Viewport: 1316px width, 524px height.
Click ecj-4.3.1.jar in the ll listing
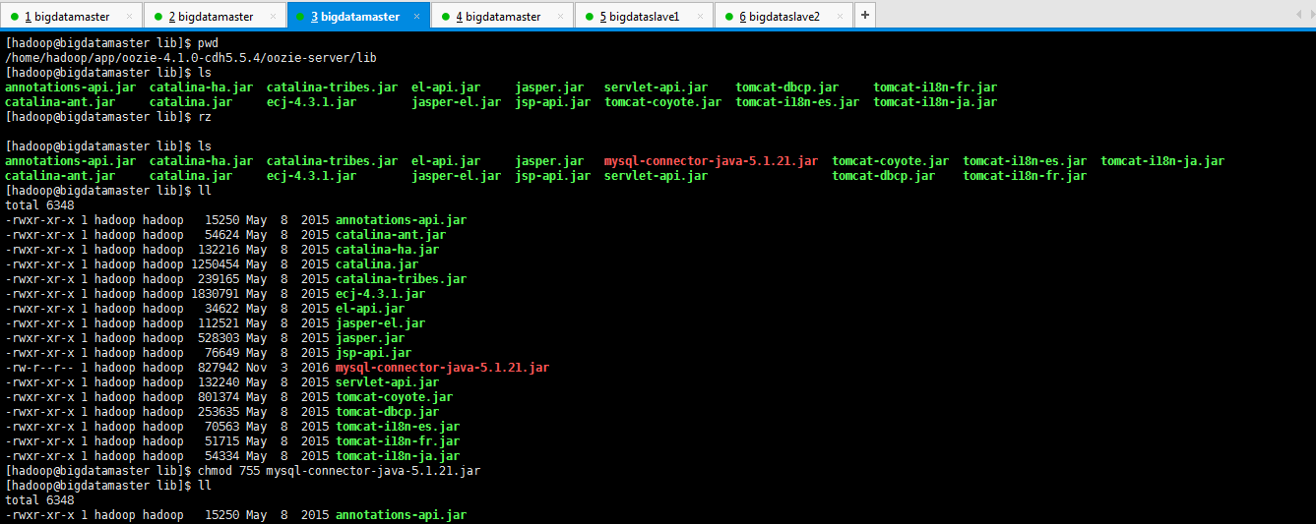(380, 294)
